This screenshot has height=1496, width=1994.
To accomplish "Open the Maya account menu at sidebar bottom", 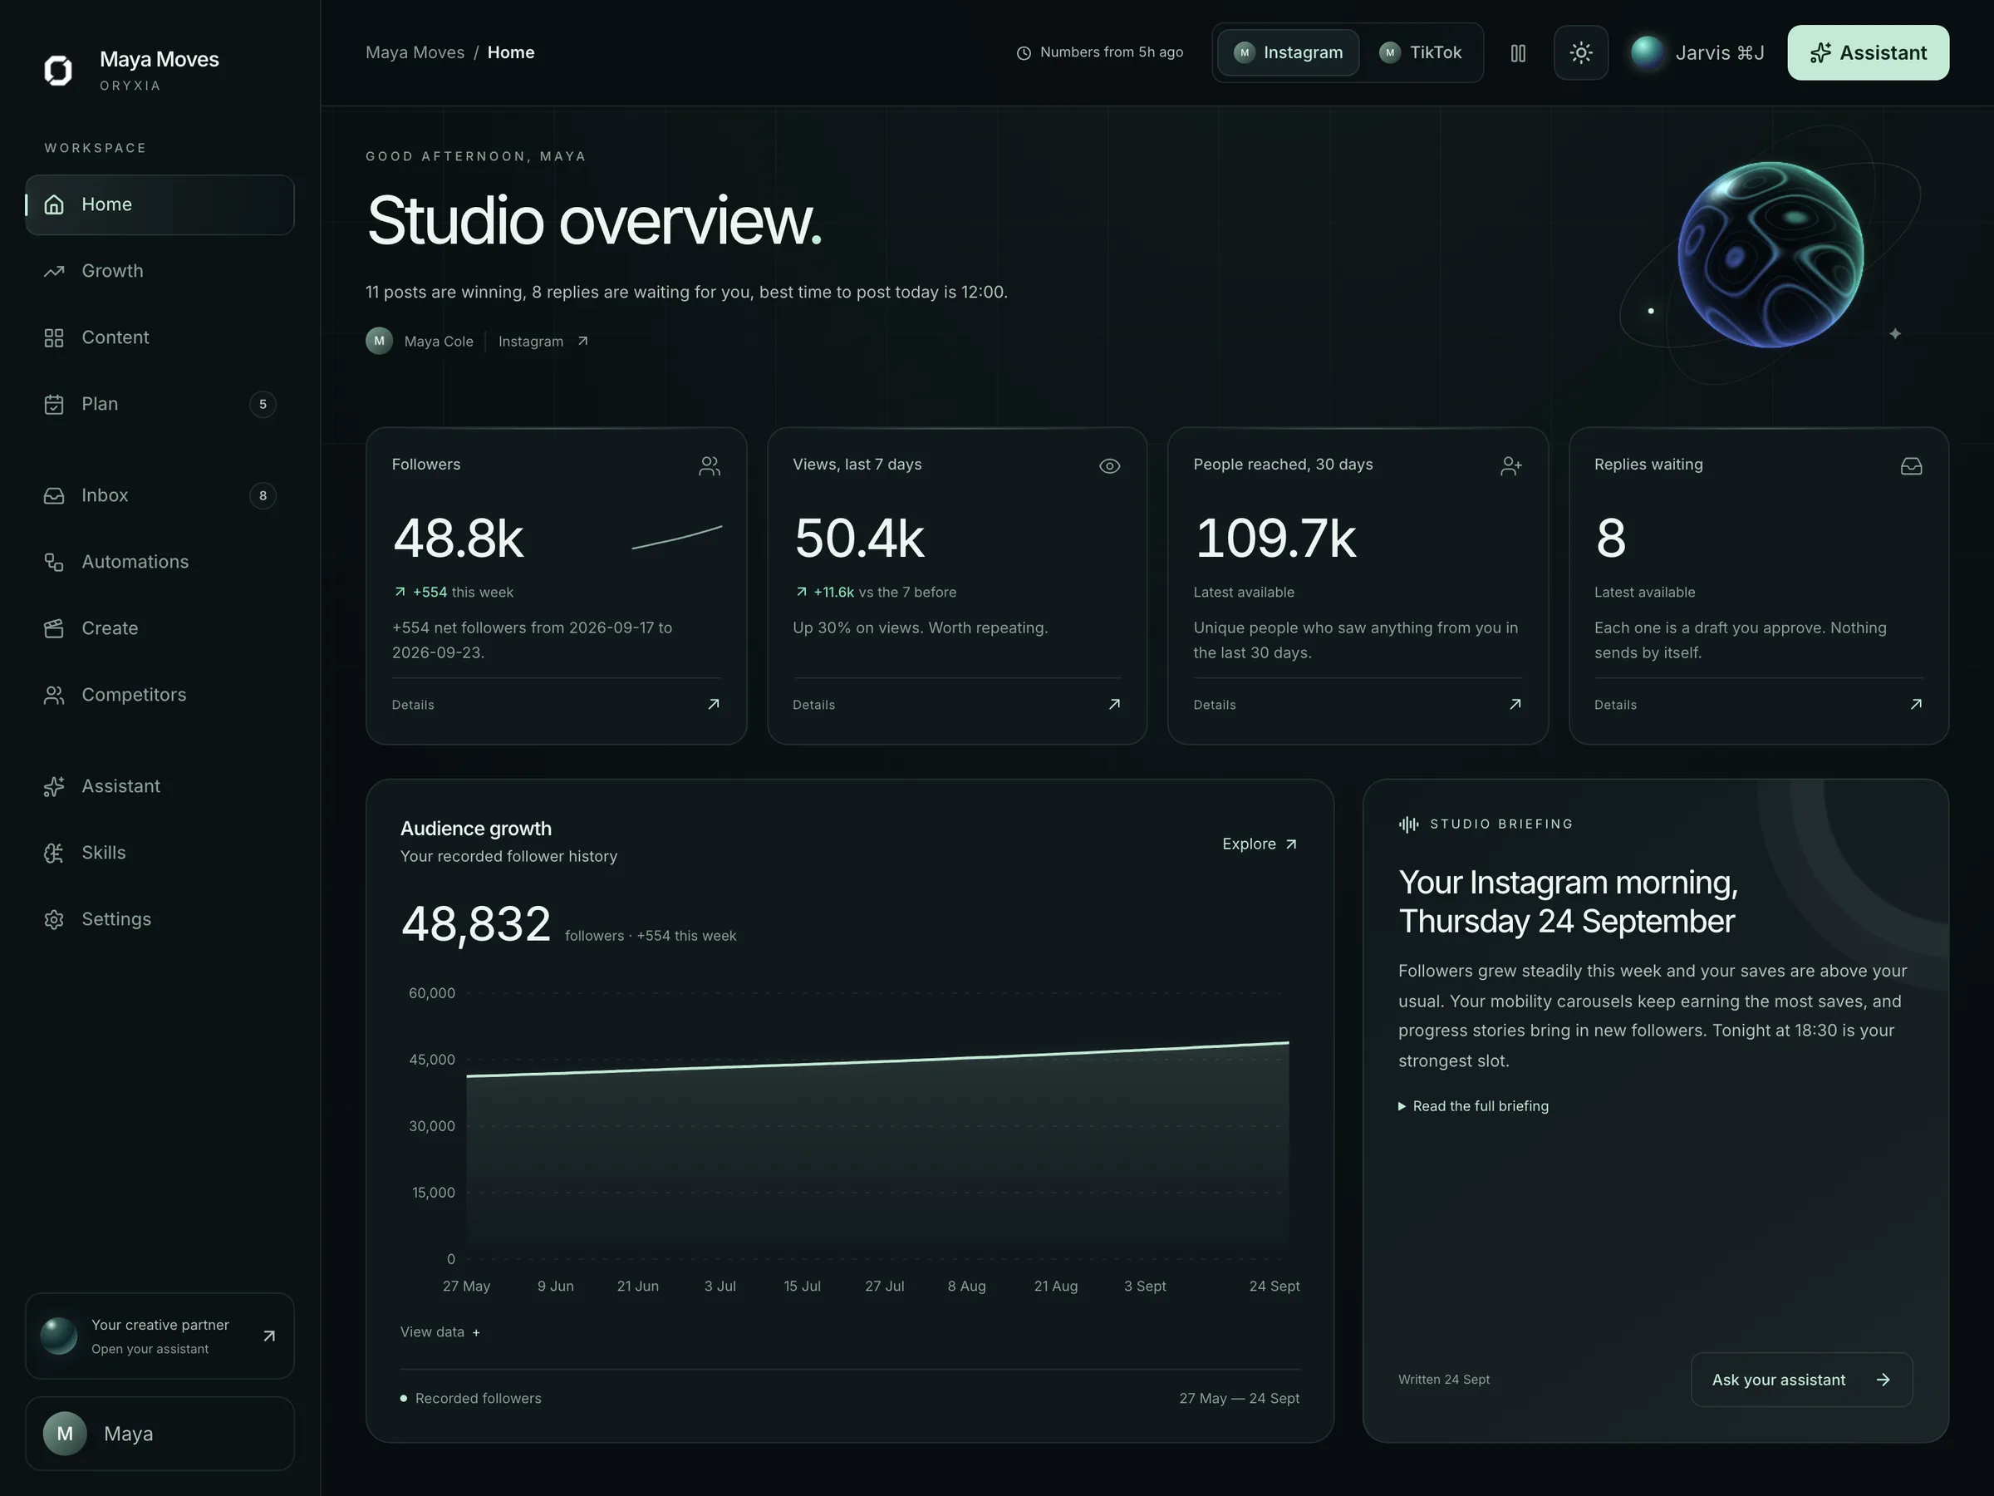I will 160,1434.
